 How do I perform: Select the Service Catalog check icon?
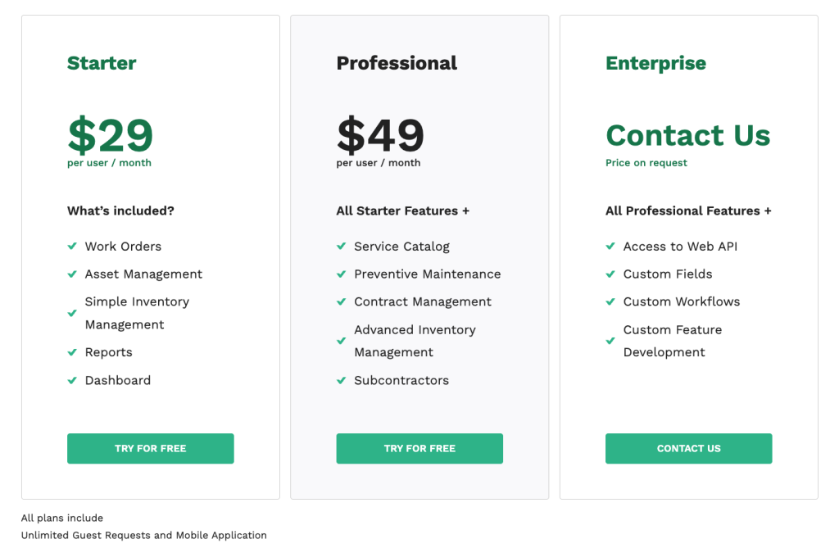coord(342,247)
